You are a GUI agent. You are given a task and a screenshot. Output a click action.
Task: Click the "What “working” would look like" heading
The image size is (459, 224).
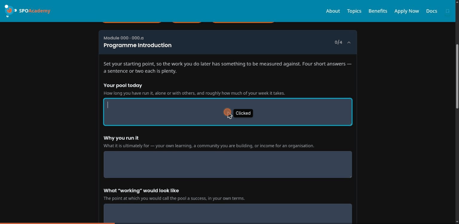point(141,191)
